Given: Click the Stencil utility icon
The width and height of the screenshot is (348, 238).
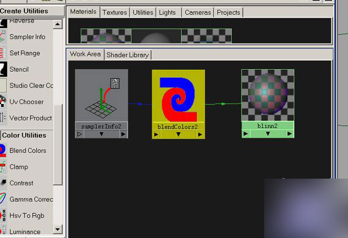Looking at the screenshot, I should point(3,69).
